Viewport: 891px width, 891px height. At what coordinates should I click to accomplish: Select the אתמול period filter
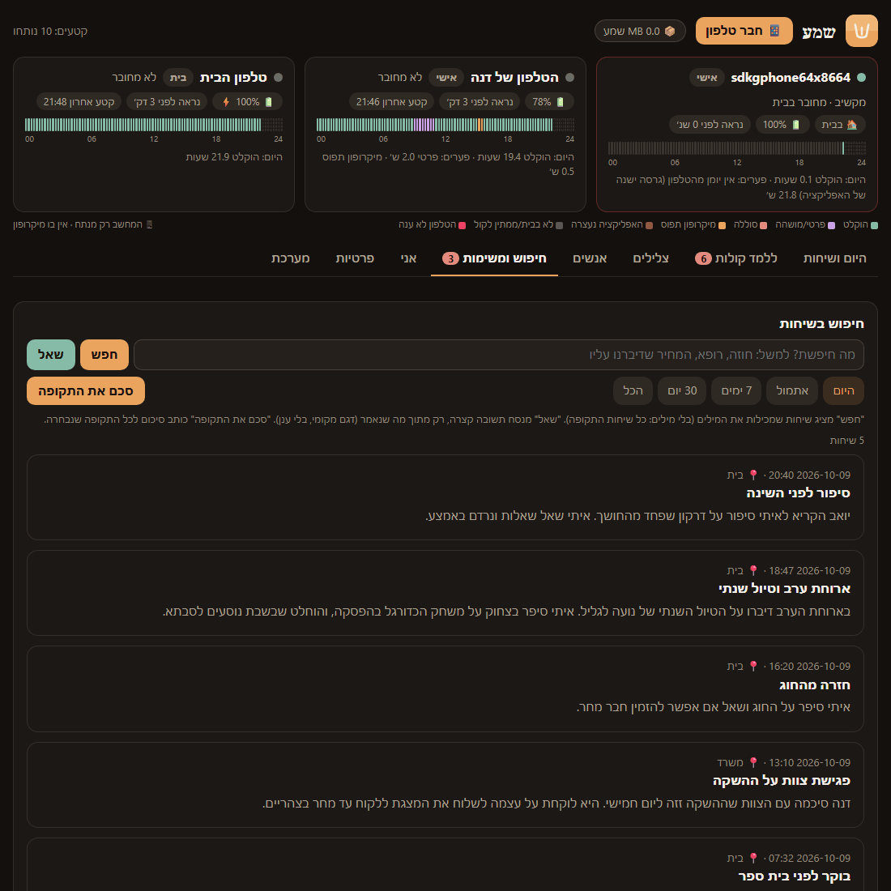[x=792, y=391]
